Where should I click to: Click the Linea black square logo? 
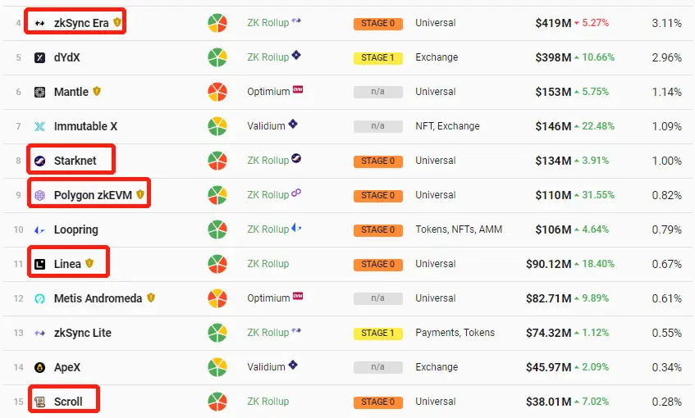40,265
